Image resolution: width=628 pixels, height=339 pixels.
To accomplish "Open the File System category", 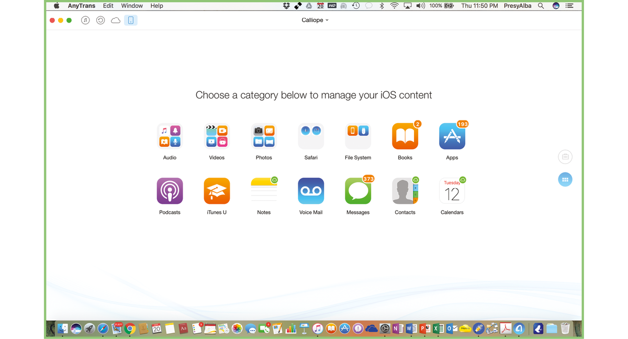I will coord(358,136).
